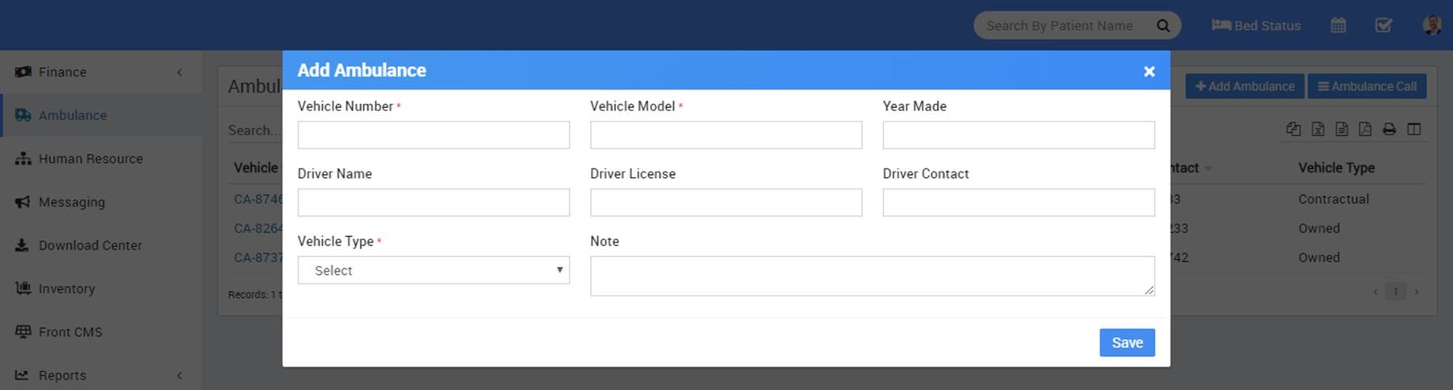The height and width of the screenshot is (390, 1453).
Task: Click the search magnifier icon
Action: point(1162,26)
